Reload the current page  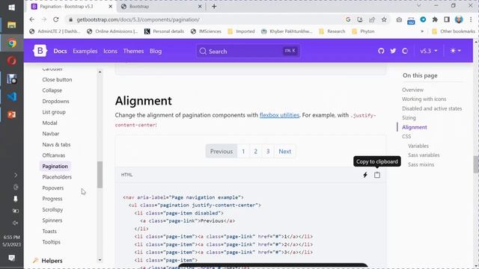tap(56, 19)
